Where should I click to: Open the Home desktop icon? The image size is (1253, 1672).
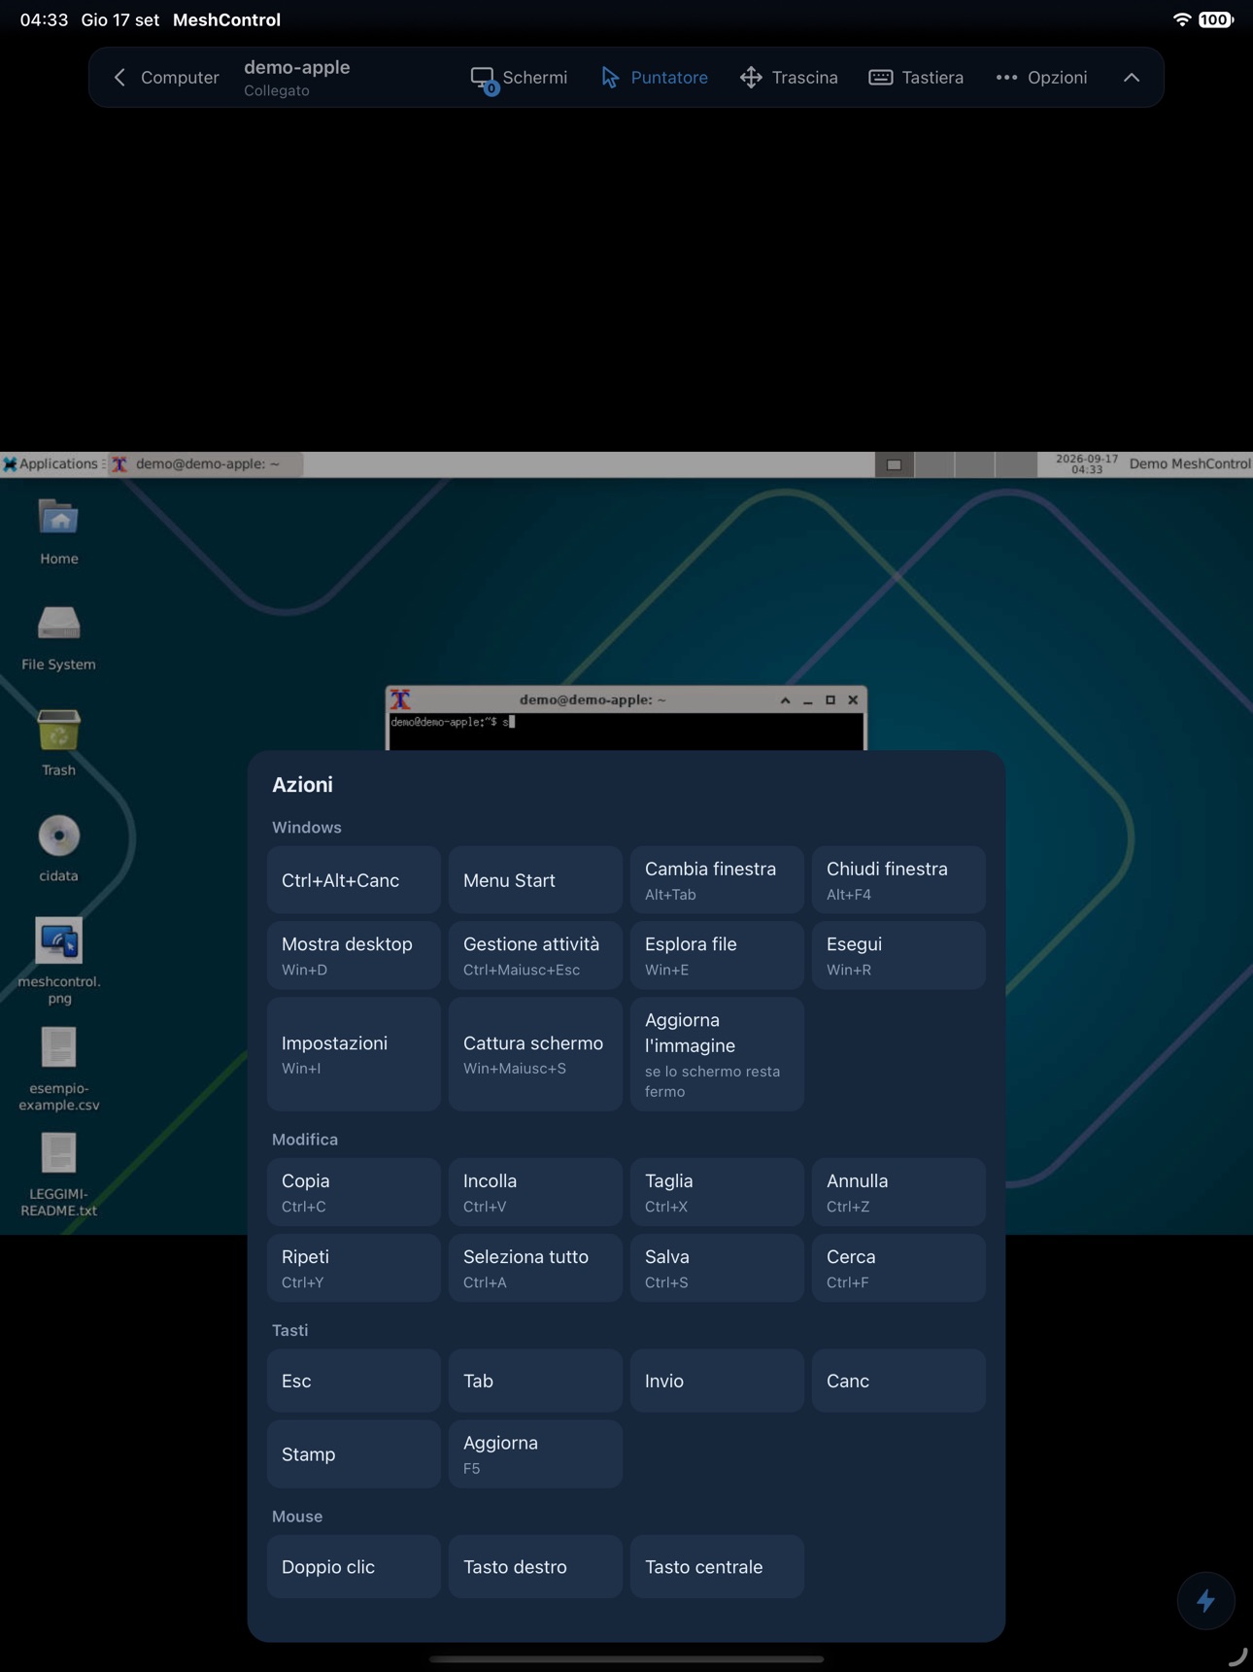pyautogui.click(x=58, y=532)
